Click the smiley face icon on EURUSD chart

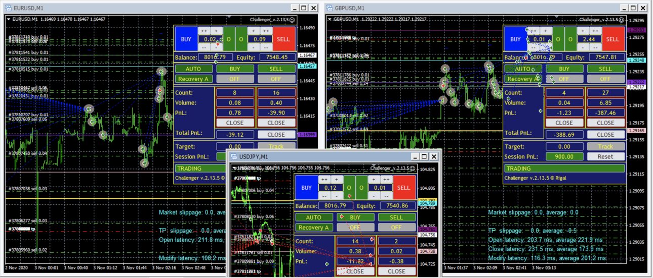tap(292, 20)
